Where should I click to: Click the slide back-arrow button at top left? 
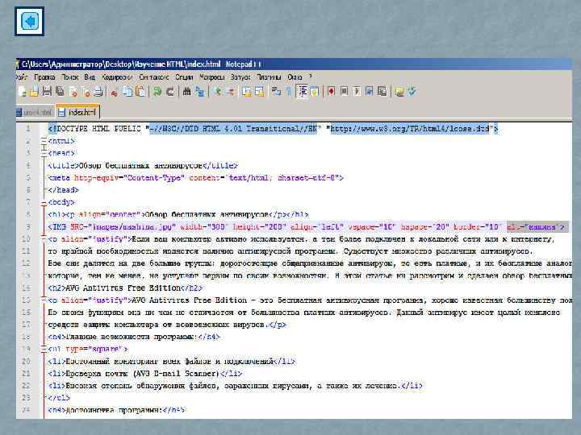[29, 22]
